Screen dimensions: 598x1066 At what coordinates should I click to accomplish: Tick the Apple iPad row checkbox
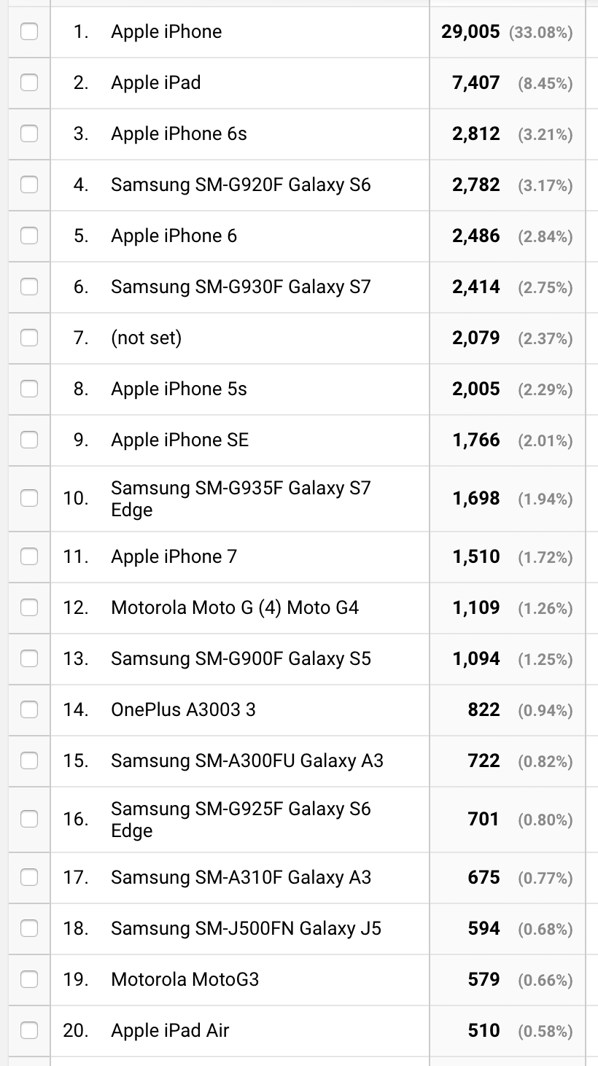(29, 83)
